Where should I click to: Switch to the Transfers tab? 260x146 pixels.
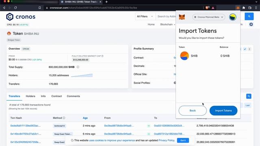click(14, 96)
